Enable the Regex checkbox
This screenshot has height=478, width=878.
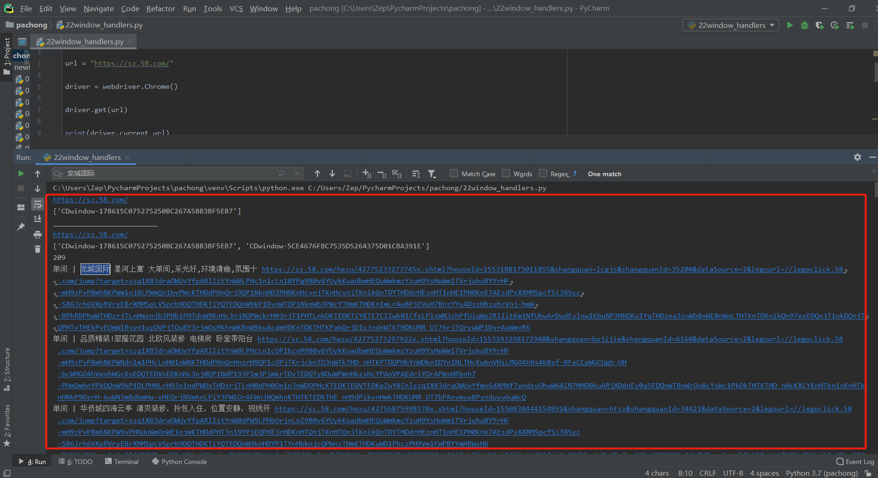(543, 173)
